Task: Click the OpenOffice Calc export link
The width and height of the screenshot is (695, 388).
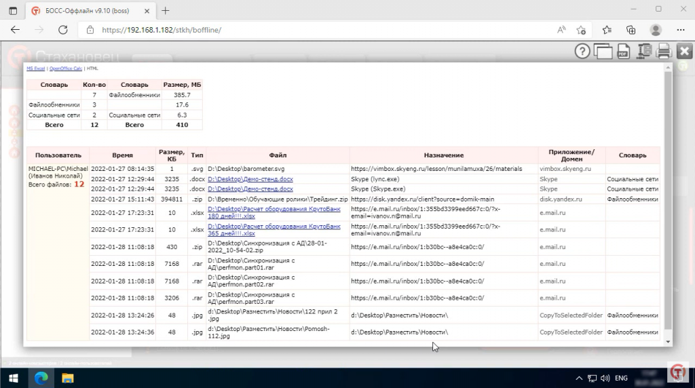Action: (66, 69)
